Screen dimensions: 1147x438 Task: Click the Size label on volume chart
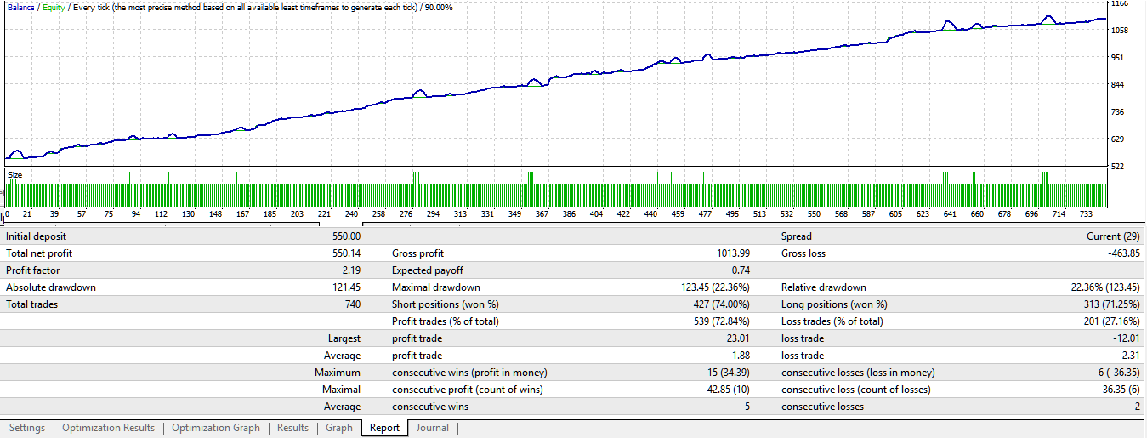(x=14, y=174)
